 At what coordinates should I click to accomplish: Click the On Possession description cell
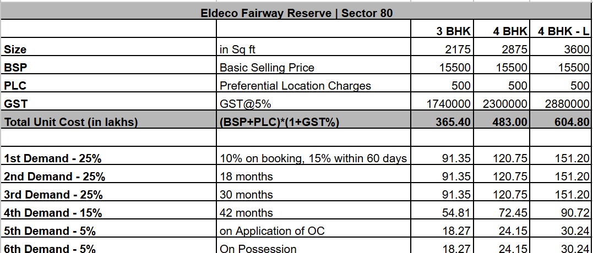coord(258,249)
